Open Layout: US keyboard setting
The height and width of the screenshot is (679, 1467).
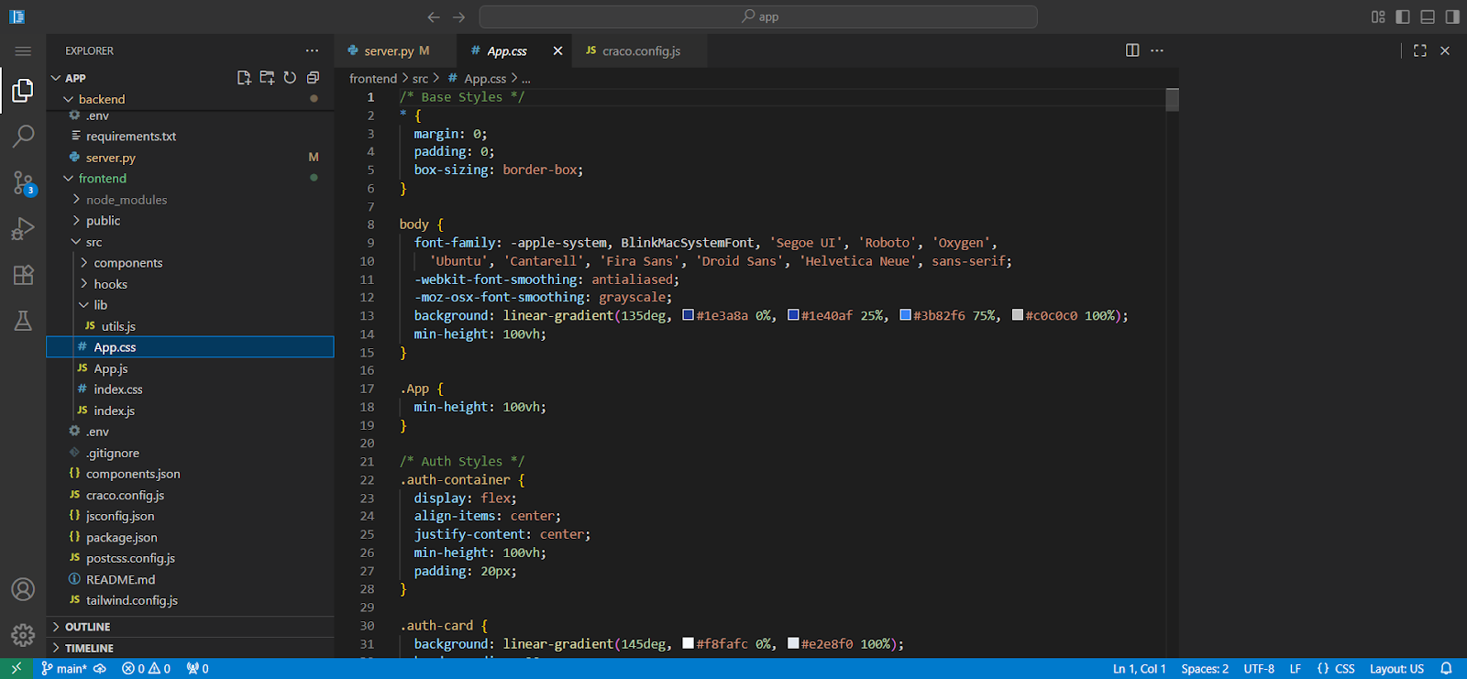click(x=1396, y=669)
